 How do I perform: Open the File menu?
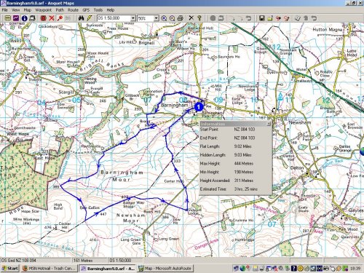click(x=4, y=10)
